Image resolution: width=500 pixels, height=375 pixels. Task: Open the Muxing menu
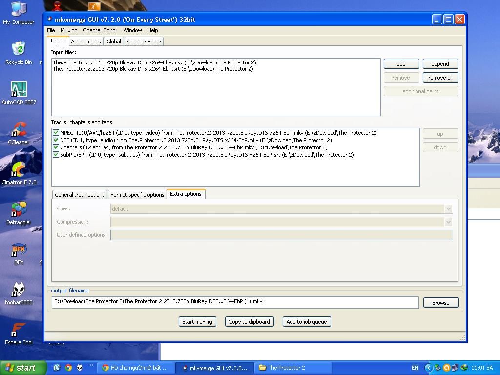pyautogui.click(x=69, y=30)
